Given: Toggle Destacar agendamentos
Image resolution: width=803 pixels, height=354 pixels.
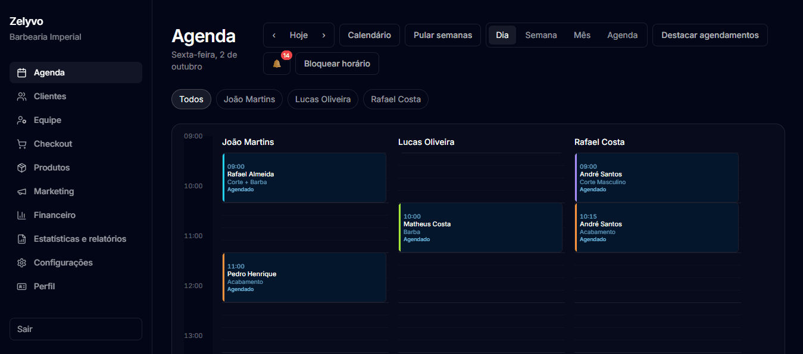Looking at the screenshot, I should point(710,35).
